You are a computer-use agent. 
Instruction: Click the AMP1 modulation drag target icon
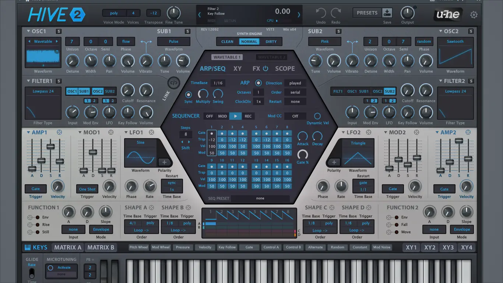tap(59, 132)
